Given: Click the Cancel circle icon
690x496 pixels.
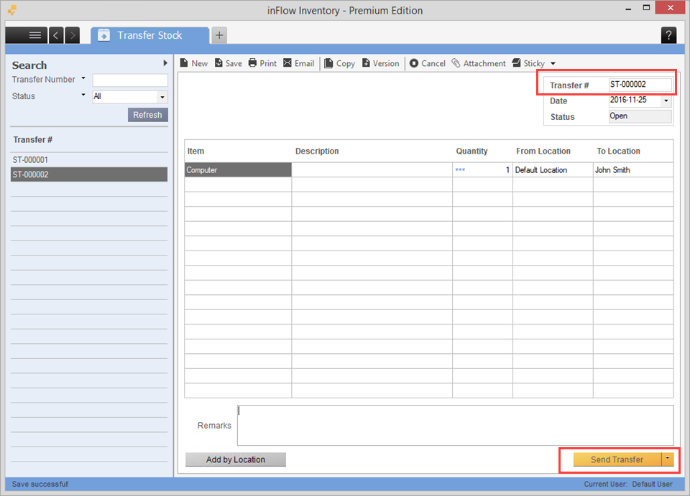Looking at the screenshot, I should coord(414,63).
